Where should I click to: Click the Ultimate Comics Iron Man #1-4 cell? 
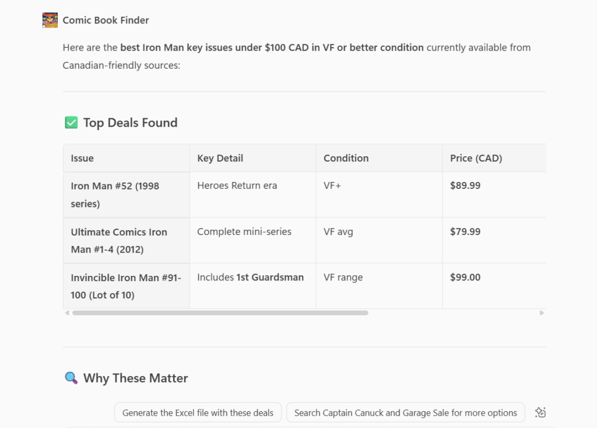tap(119, 240)
